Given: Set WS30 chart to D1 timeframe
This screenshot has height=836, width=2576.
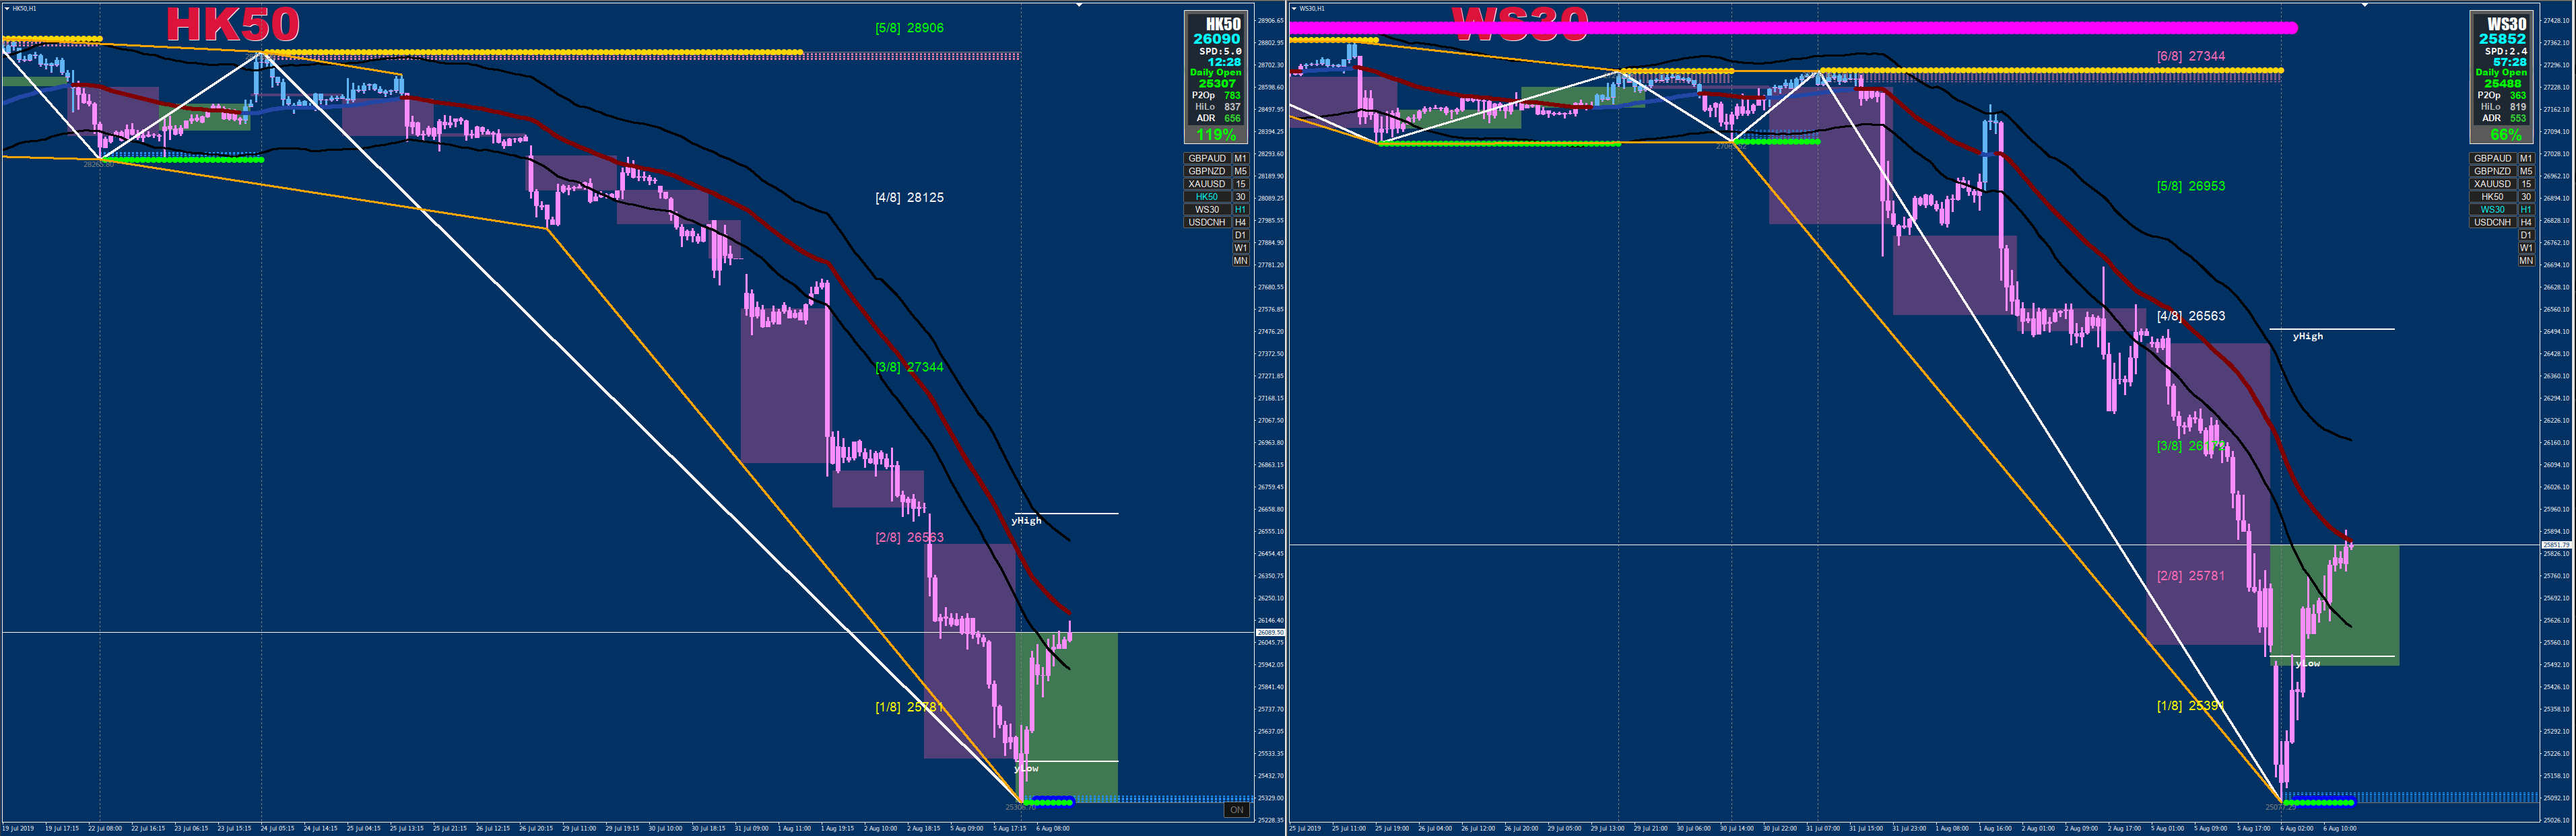Looking at the screenshot, I should [x=2526, y=235].
